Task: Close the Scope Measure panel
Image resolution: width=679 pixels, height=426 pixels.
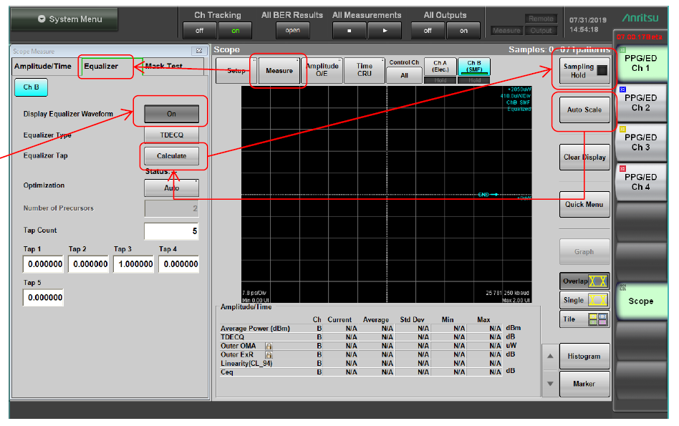Action: click(198, 52)
